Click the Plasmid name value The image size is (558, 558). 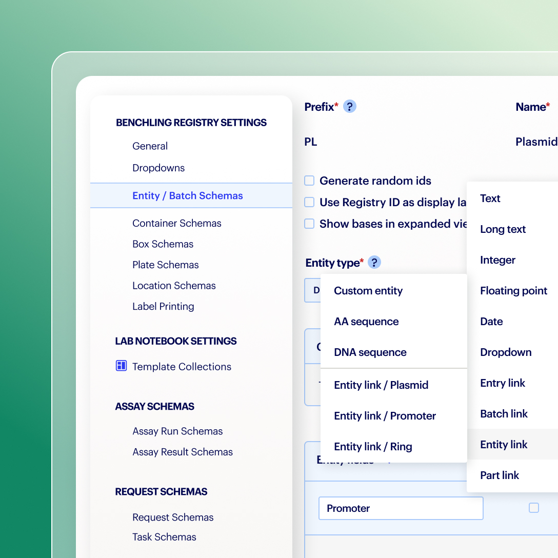[x=536, y=142]
